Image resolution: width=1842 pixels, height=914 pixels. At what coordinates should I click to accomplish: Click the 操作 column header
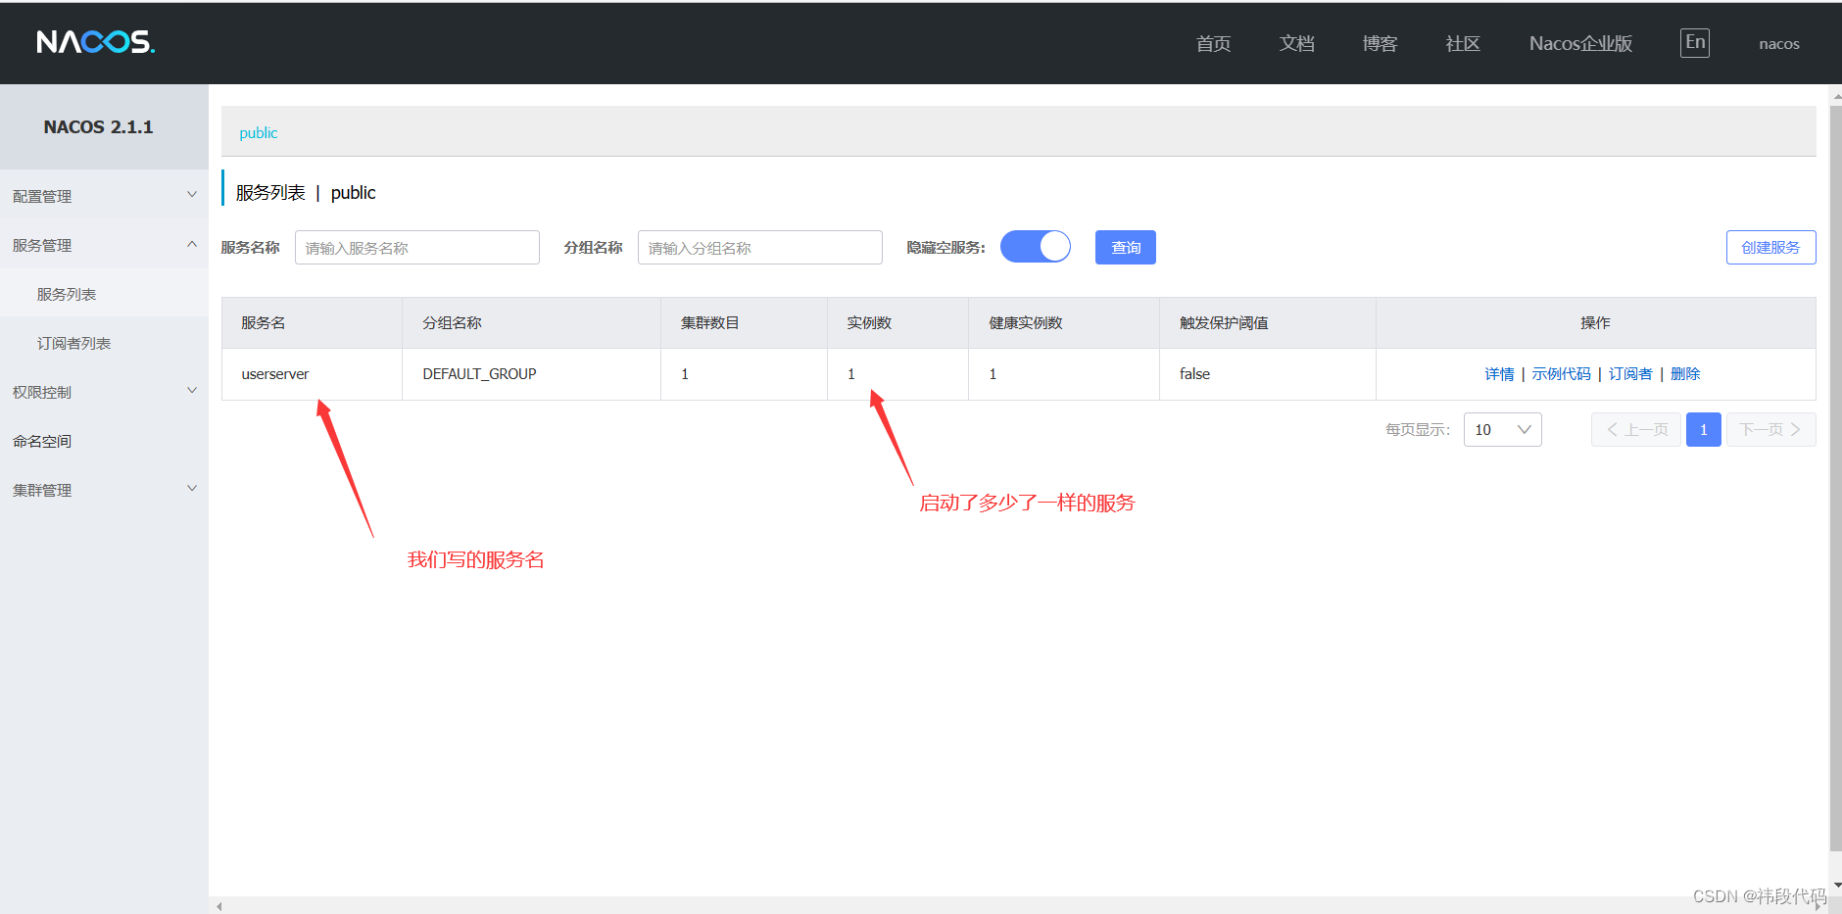[x=1595, y=322]
